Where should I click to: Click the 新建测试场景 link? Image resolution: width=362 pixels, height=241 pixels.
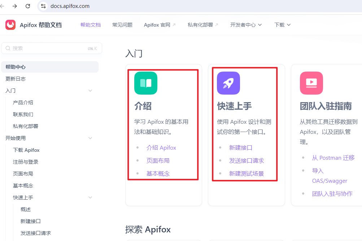pos(247,174)
